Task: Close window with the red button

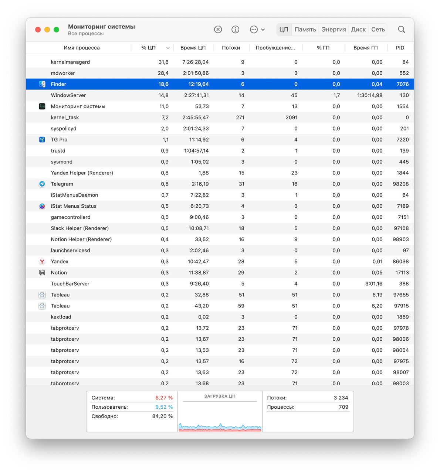Action: coord(38,30)
